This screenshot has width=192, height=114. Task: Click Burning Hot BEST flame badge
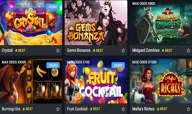coord(28,109)
